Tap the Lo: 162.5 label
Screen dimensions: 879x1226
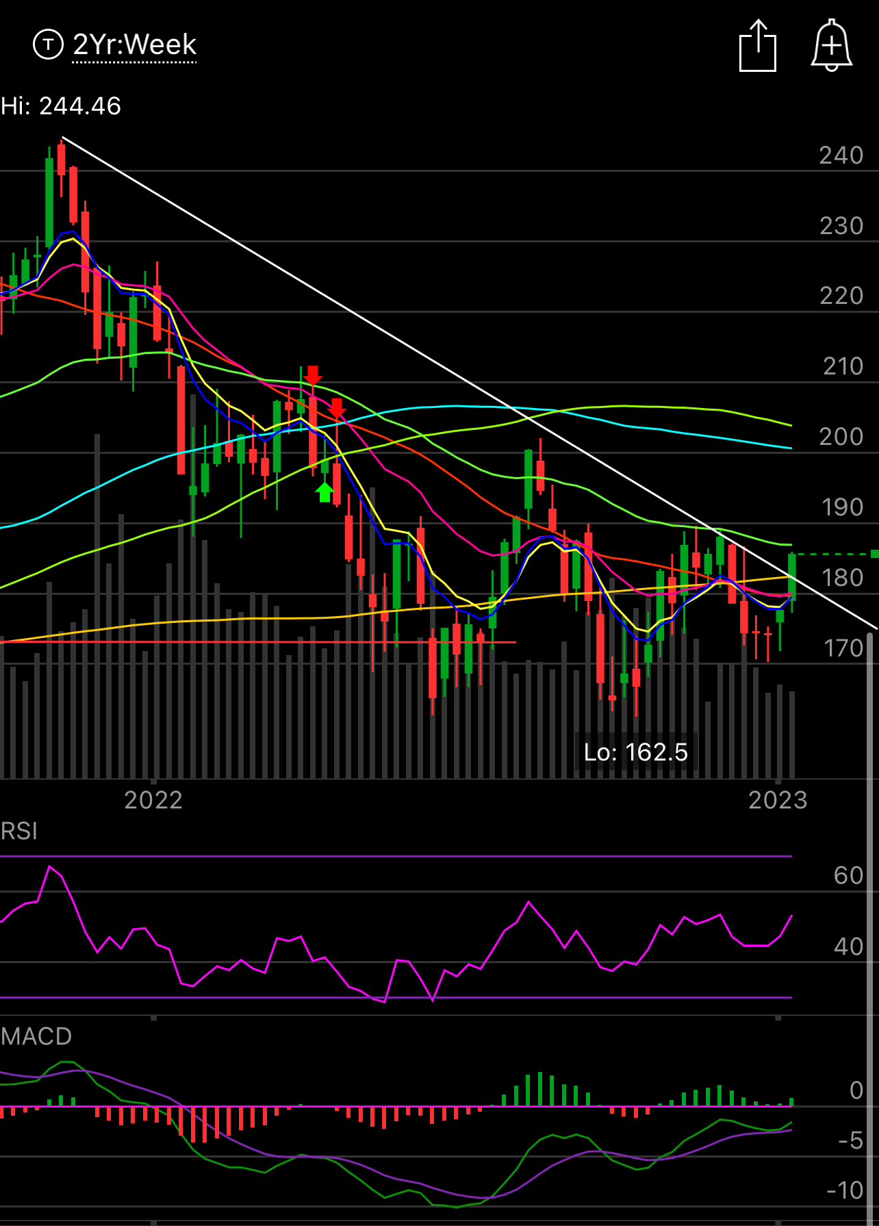635,752
